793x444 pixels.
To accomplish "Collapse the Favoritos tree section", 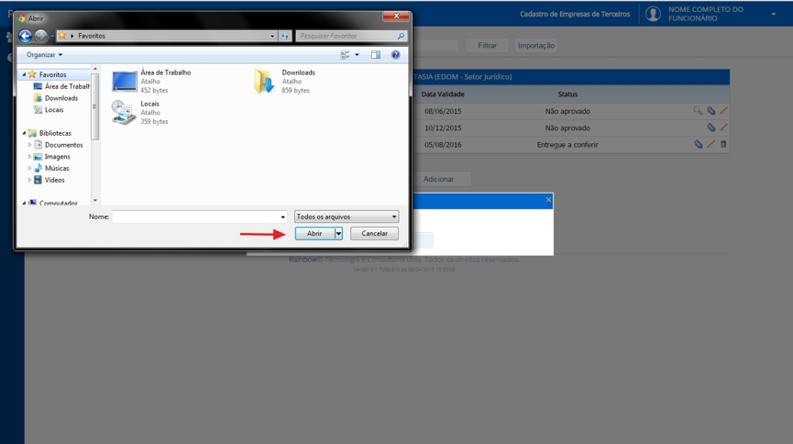I will click(24, 74).
